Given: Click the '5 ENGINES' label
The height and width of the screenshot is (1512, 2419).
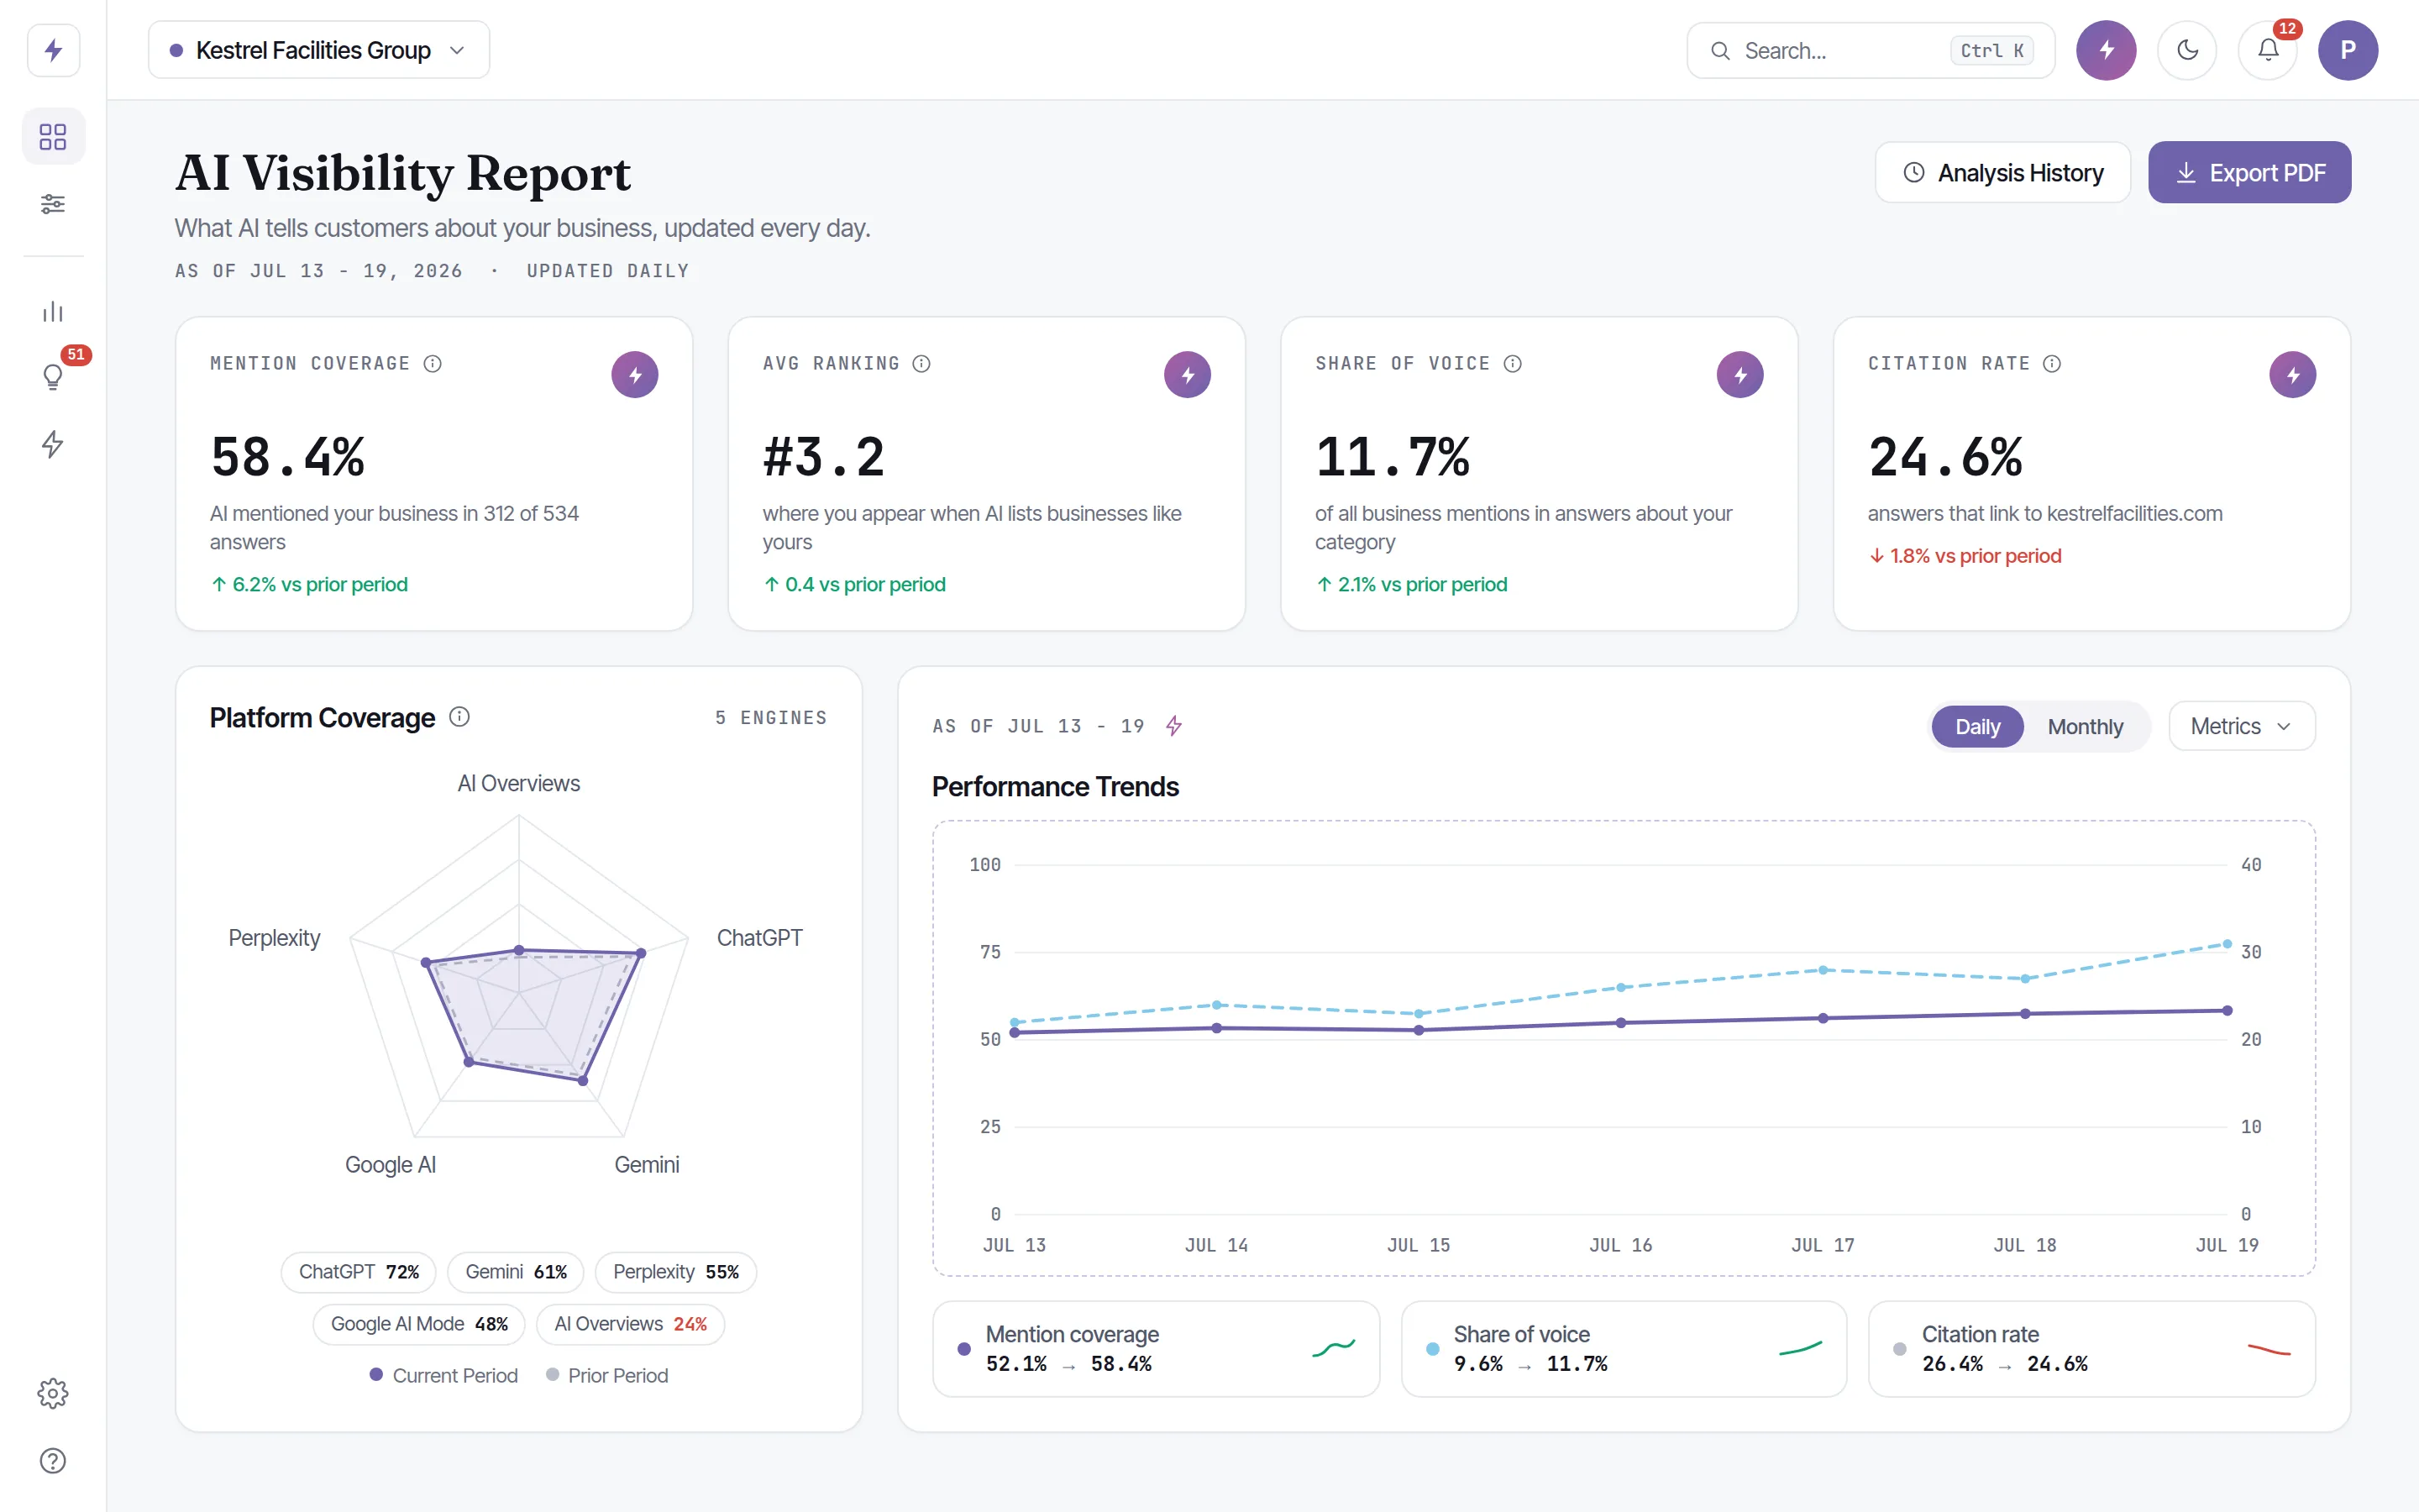Looking at the screenshot, I should click(771, 717).
